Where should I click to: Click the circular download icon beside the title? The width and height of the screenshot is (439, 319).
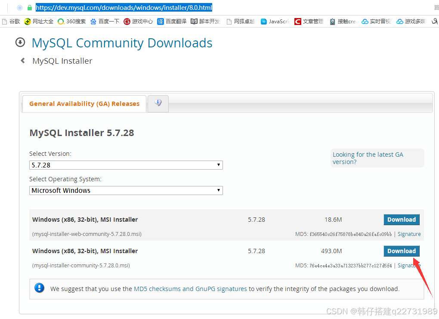(x=20, y=43)
